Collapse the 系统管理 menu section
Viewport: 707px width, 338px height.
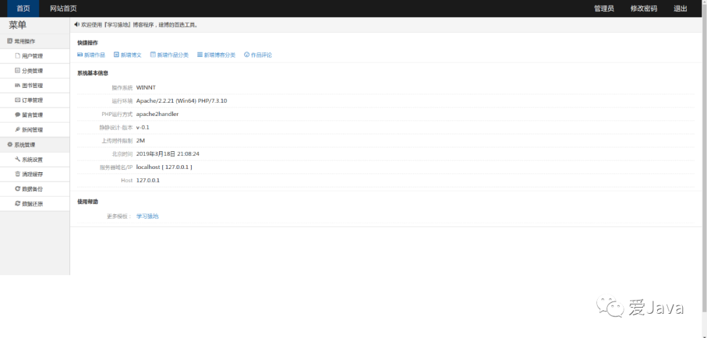tap(35, 145)
